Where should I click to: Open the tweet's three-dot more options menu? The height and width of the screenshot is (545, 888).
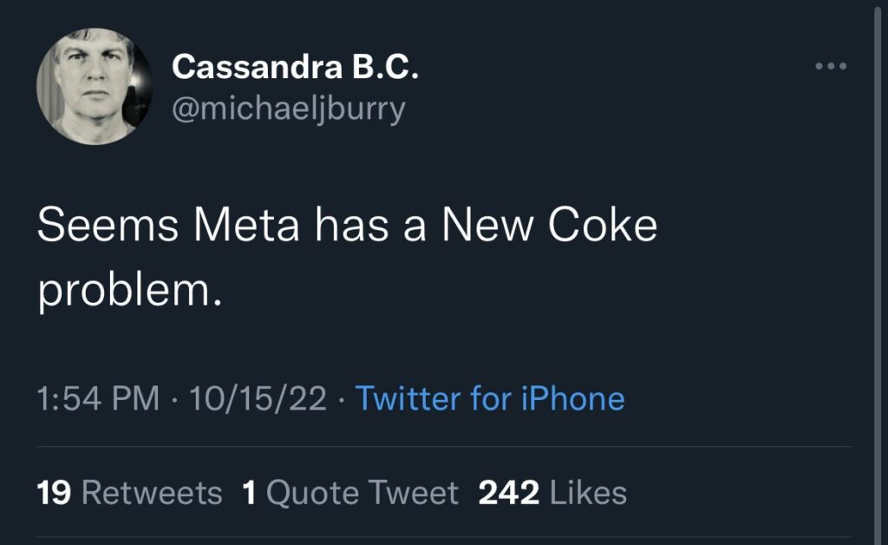[x=830, y=66]
